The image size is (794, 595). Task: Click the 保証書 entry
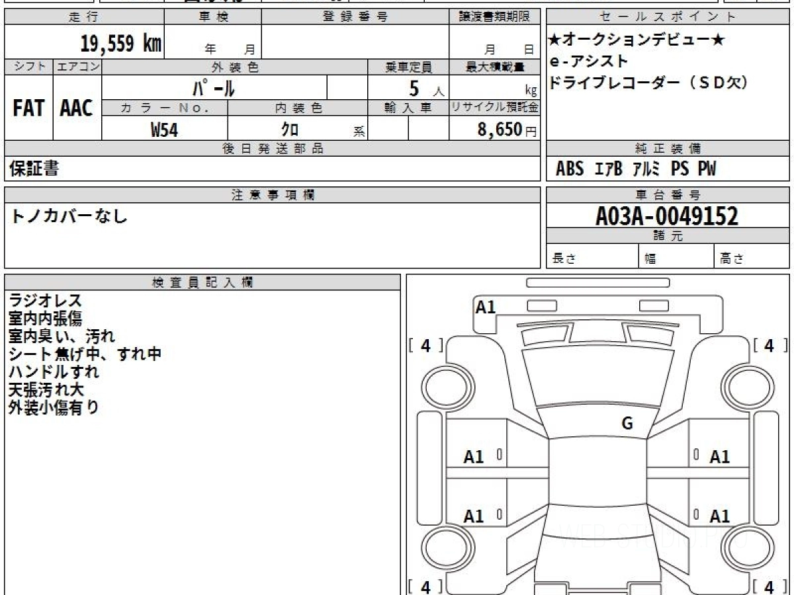pyautogui.click(x=34, y=169)
